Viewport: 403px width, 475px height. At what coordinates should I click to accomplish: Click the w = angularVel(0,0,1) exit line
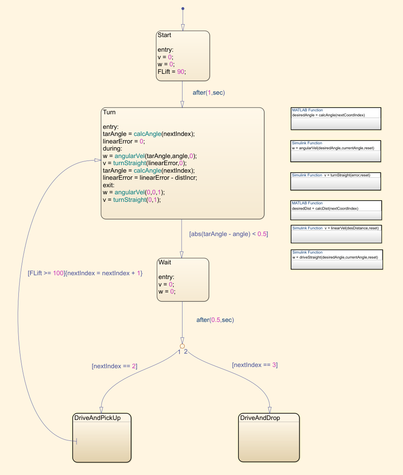[x=134, y=192]
